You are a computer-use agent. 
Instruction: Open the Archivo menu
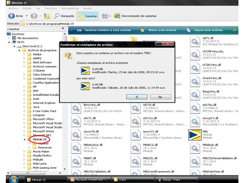(13, 8)
